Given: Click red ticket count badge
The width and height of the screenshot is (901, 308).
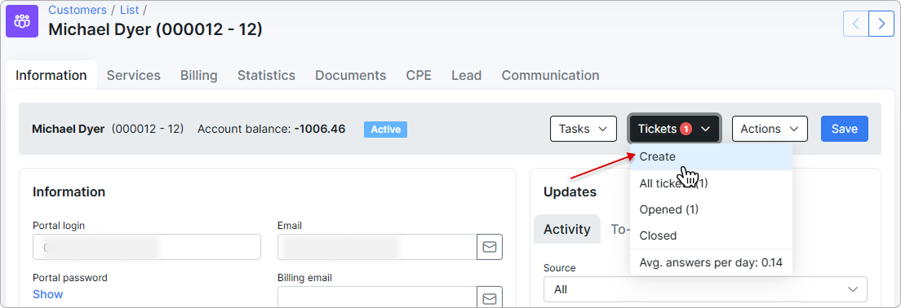Looking at the screenshot, I should 685,129.
